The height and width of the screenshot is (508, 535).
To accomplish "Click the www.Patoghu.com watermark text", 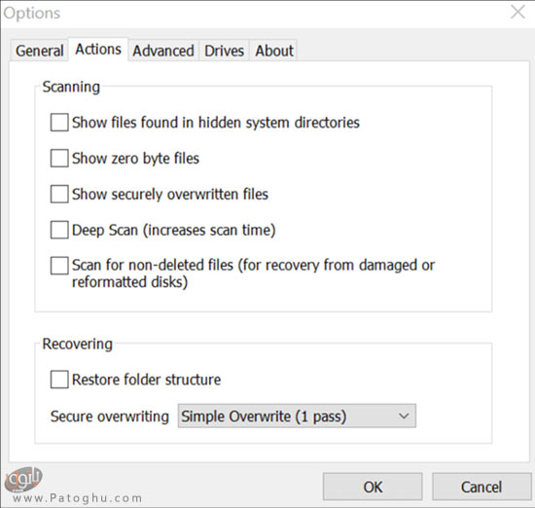I will coord(78,498).
